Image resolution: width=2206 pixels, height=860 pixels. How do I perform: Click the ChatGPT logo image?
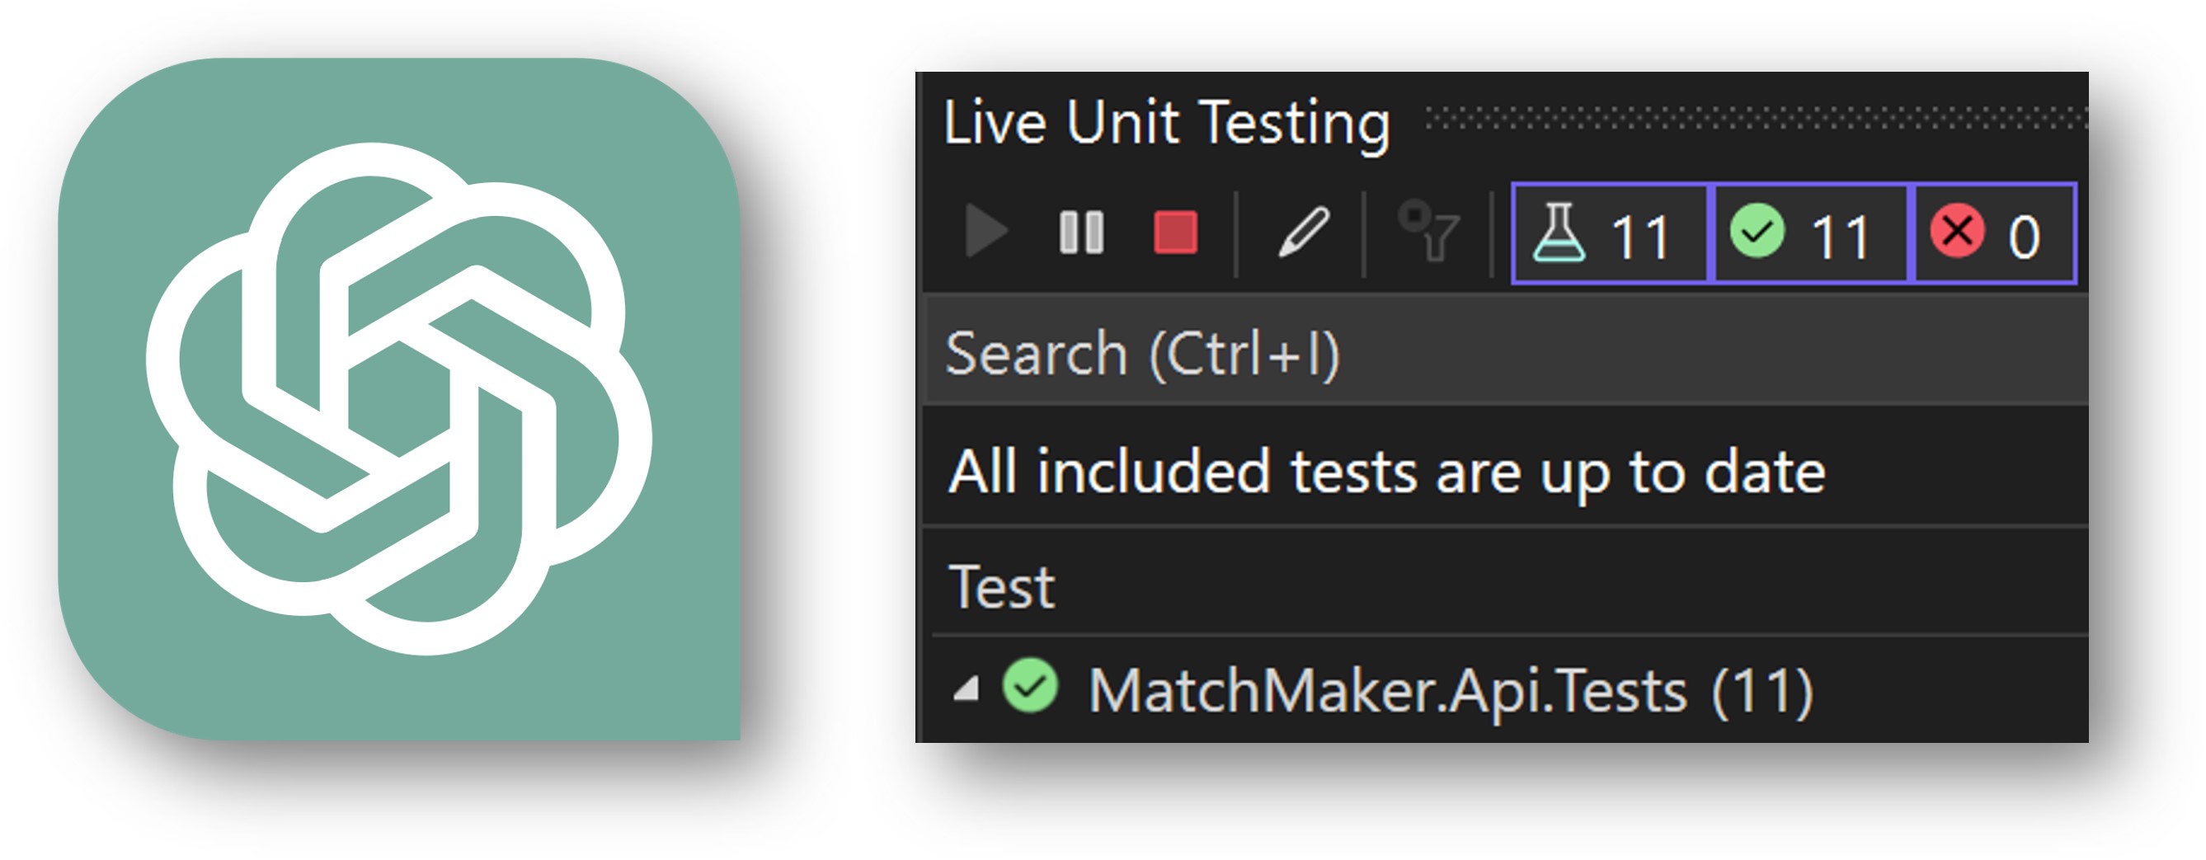[399, 399]
